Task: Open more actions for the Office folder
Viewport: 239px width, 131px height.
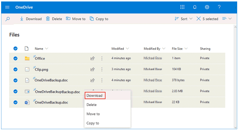Action: click(x=102, y=58)
